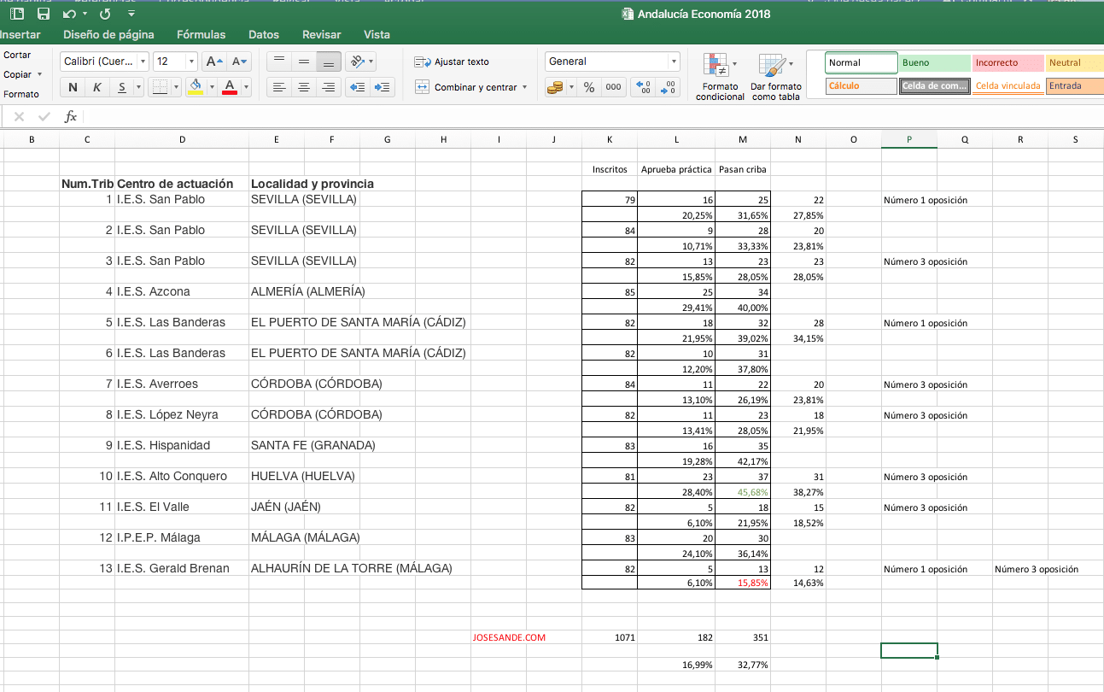Open Formato condicional menu

(x=720, y=76)
